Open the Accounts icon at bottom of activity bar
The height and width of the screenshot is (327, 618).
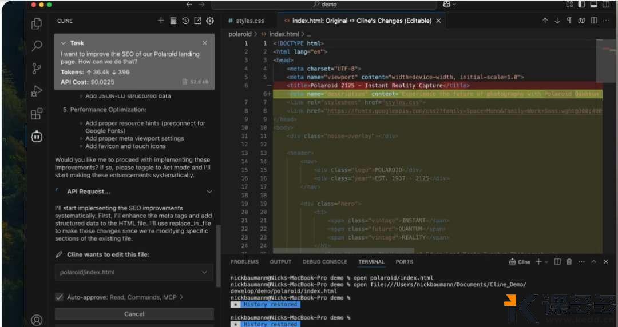pyautogui.click(x=37, y=320)
